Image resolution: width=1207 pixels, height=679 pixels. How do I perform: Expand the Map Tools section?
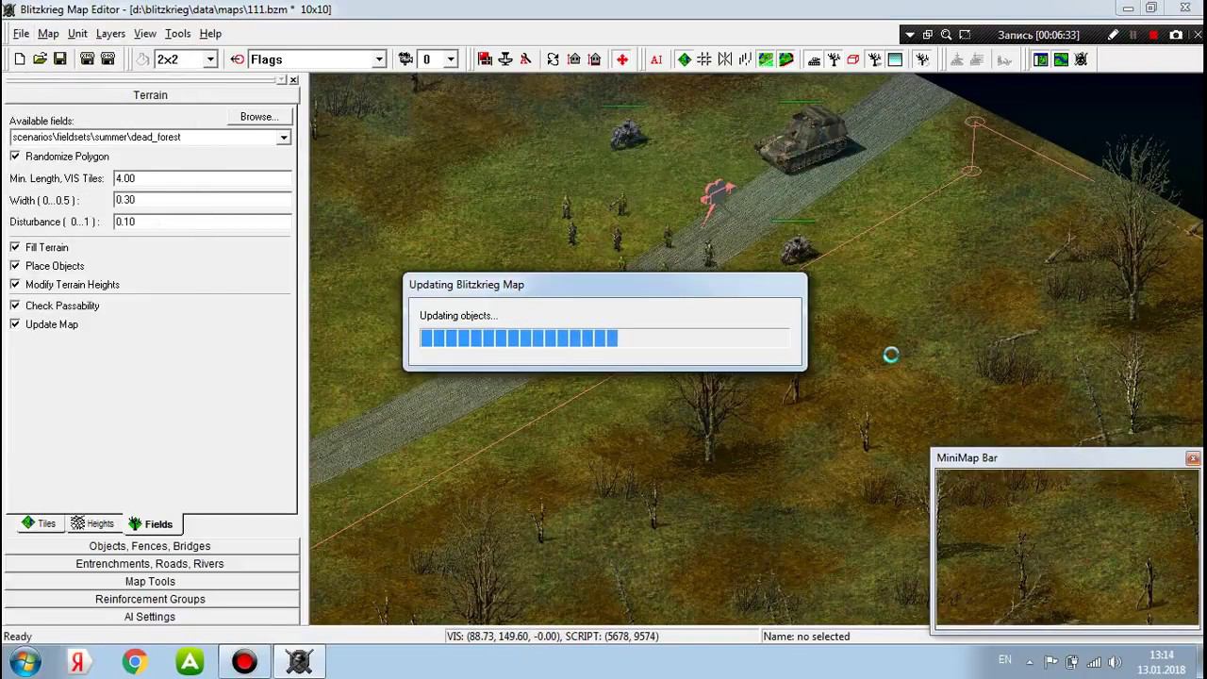[150, 582]
